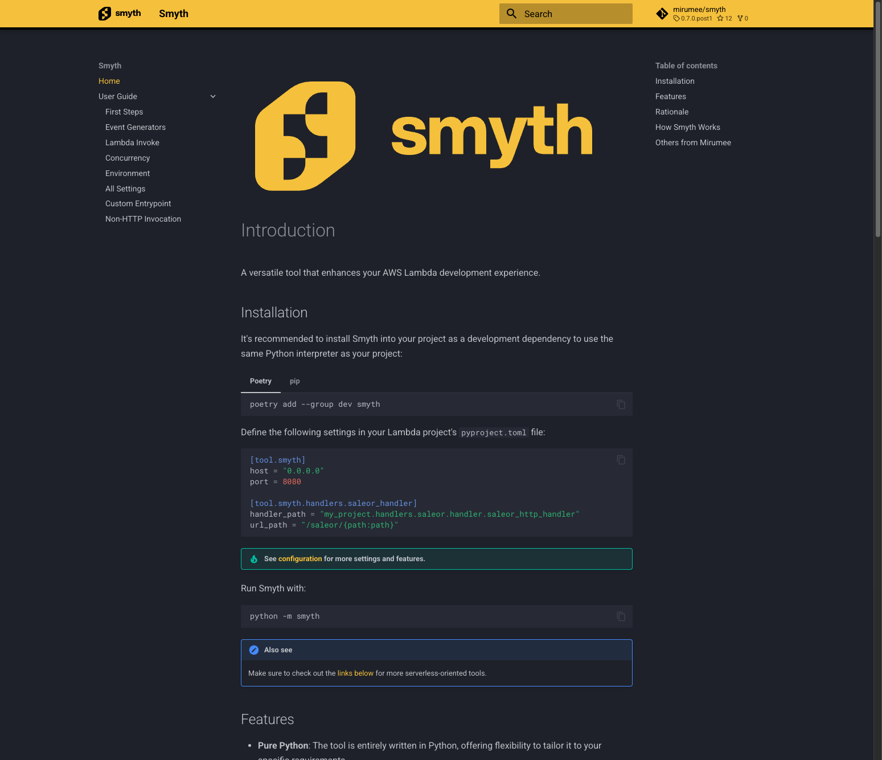Open Concurrency page
Viewport: 882px width, 760px height.
click(x=128, y=158)
